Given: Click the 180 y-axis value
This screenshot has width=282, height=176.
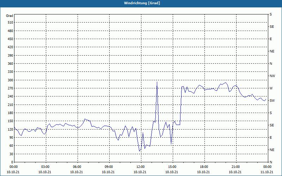Looking at the screenshot, I should [10, 113].
